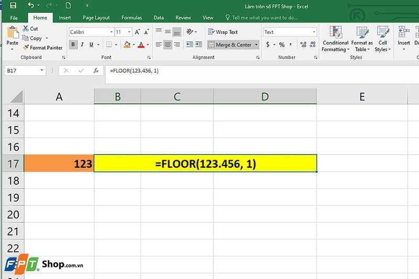
Task: Apply Accounting dollar format
Action: [x=268, y=44]
